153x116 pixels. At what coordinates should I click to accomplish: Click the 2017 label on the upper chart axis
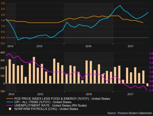click(131, 46)
